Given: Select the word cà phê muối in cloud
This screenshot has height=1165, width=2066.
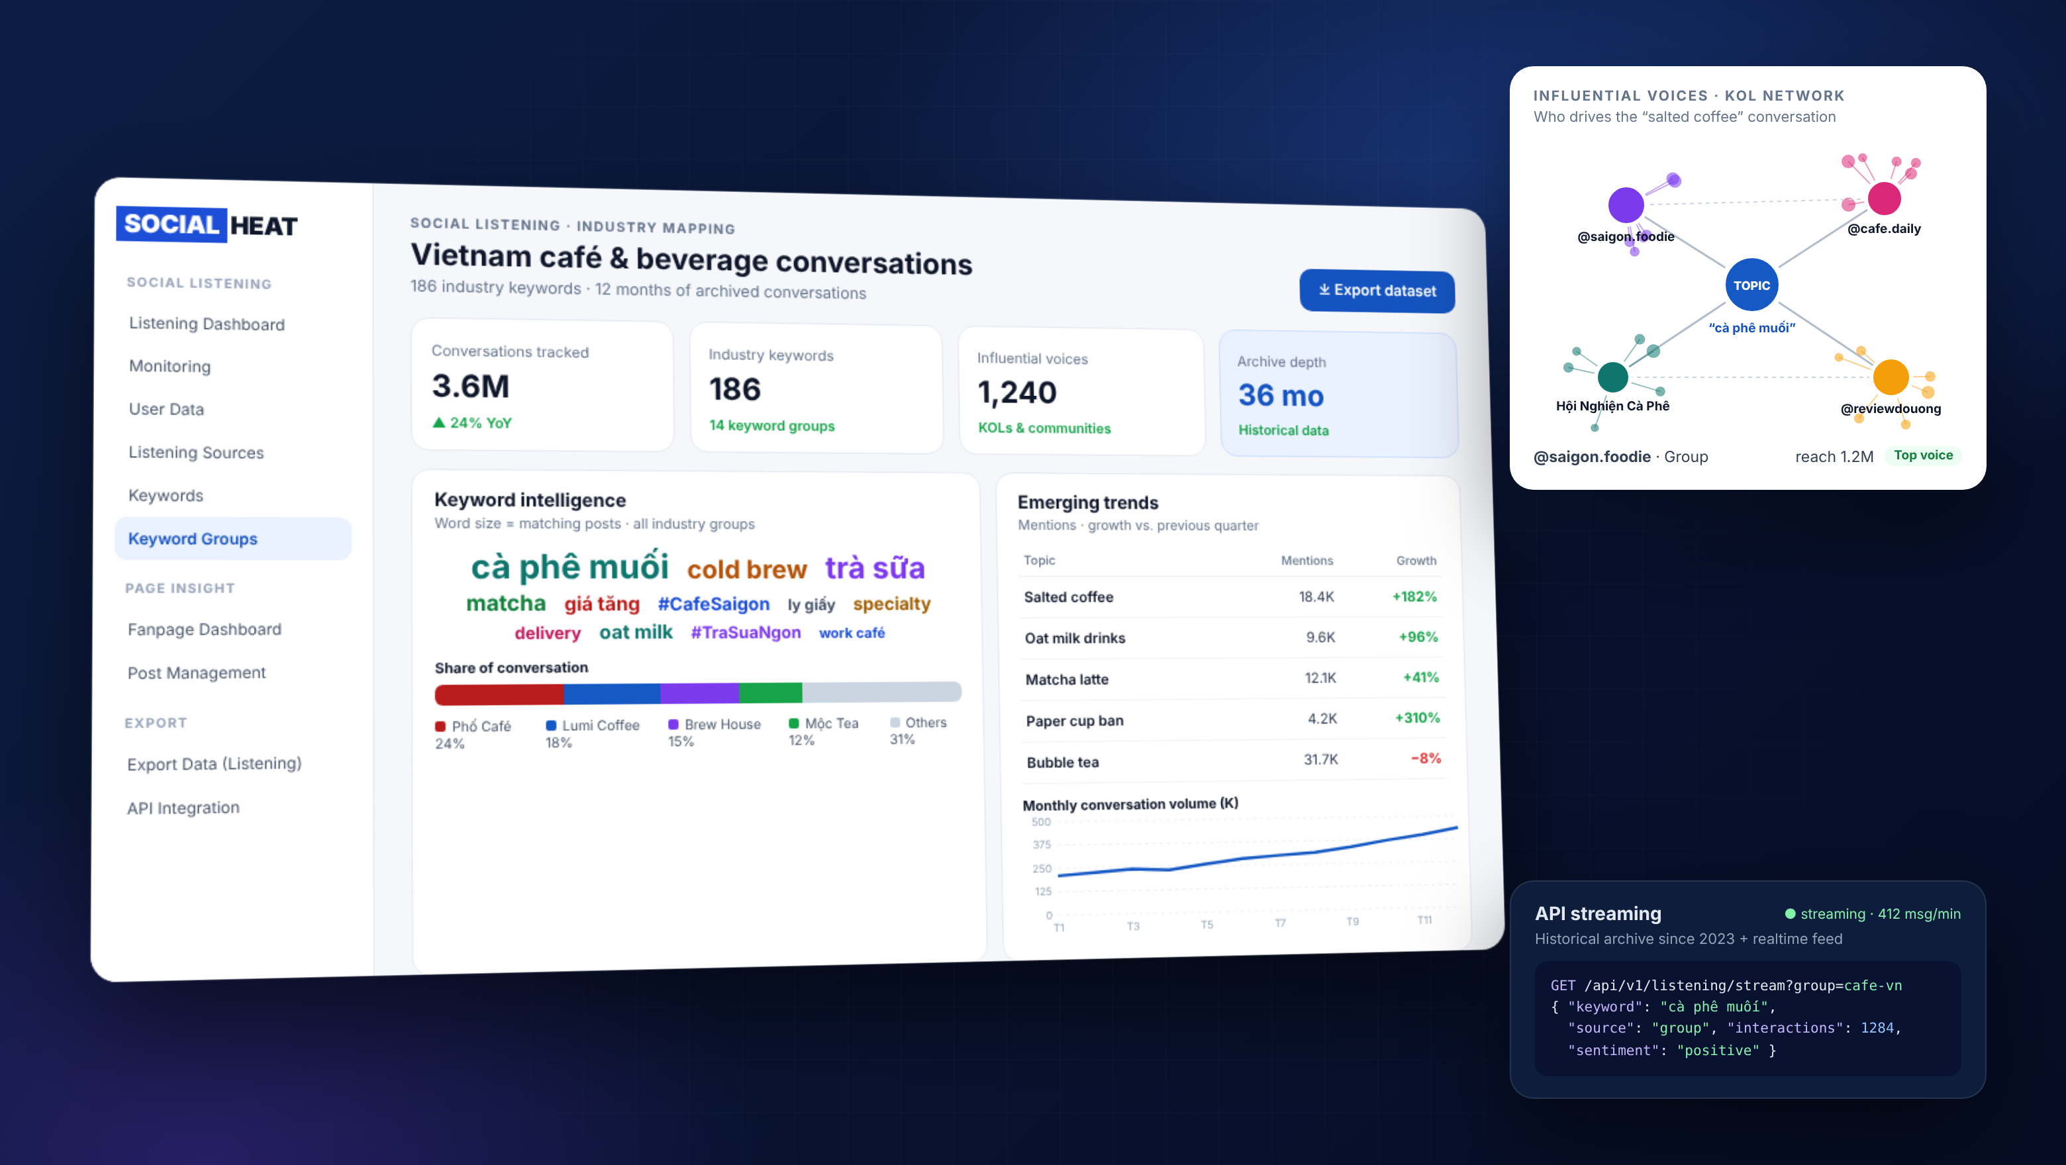Looking at the screenshot, I should (569, 566).
